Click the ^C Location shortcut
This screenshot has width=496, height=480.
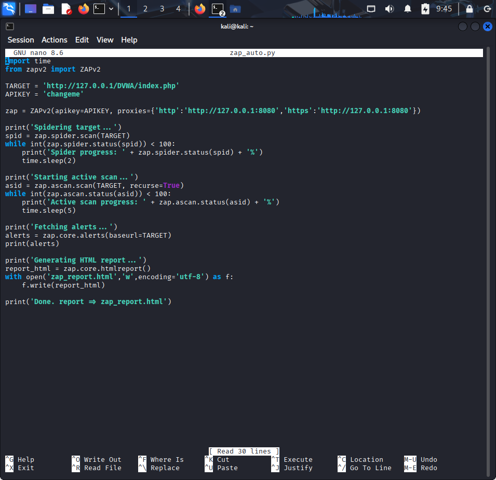point(360,459)
